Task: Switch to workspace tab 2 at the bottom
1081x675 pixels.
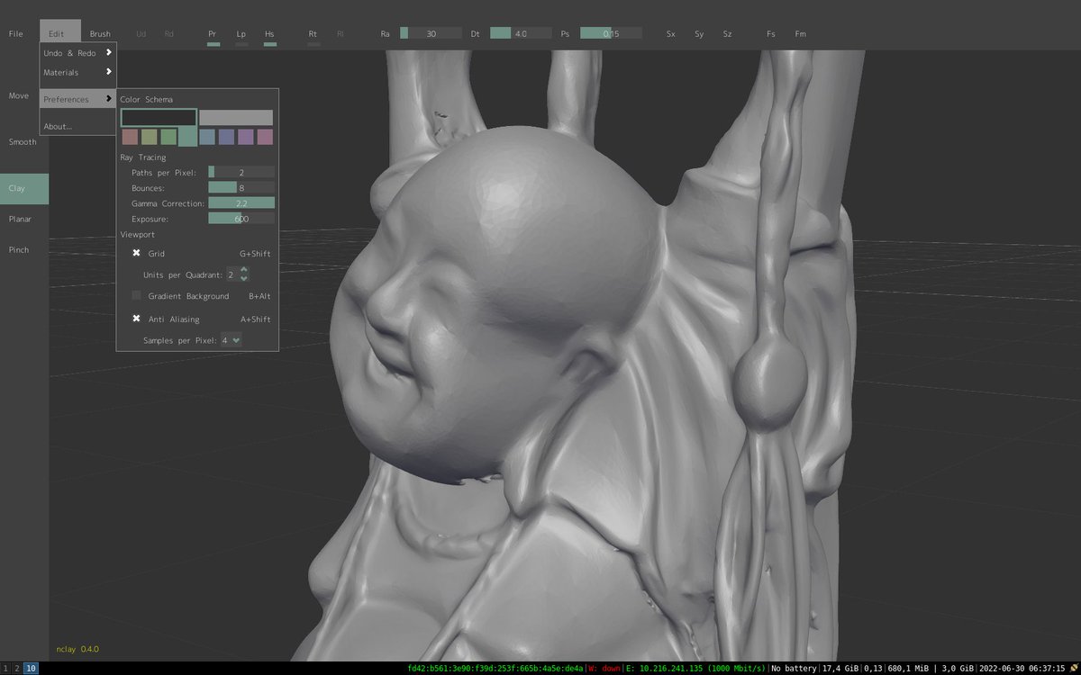Action: click(x=15, y=670)
